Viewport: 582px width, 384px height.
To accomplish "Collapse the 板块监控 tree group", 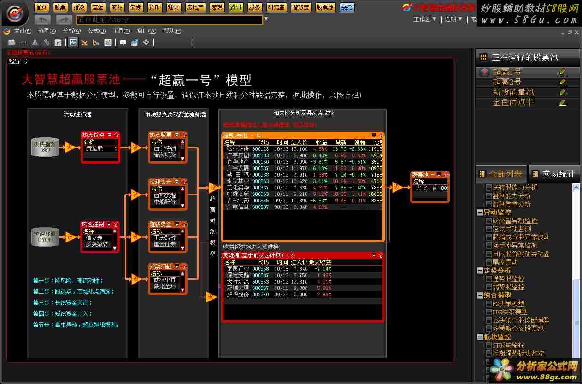I will [x=480, y=337].
